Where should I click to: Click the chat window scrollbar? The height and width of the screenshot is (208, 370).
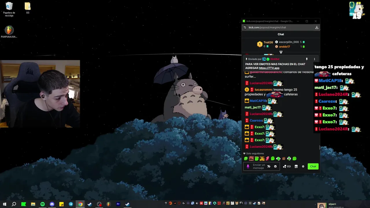coord(319,147)
